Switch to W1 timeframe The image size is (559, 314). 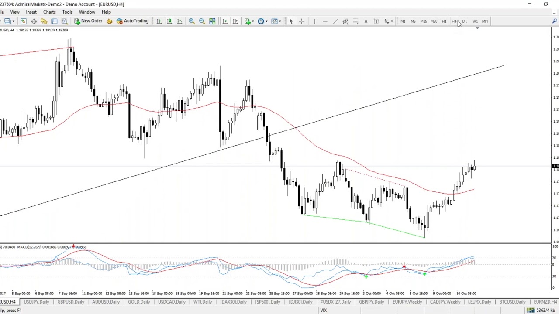(475, 21)
